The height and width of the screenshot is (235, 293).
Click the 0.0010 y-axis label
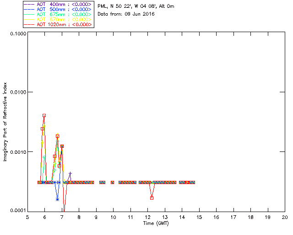click(18, 152)
